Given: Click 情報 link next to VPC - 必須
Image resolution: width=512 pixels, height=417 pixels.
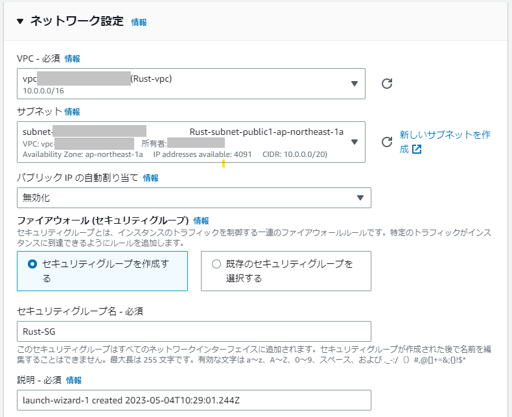Looking at the screenshot, I should (72, 58).
